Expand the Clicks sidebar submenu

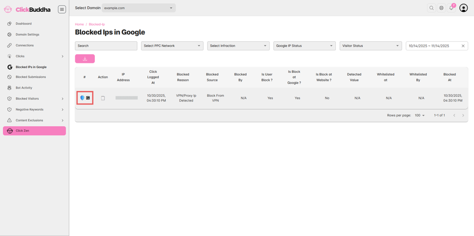(x=62, y=56)
